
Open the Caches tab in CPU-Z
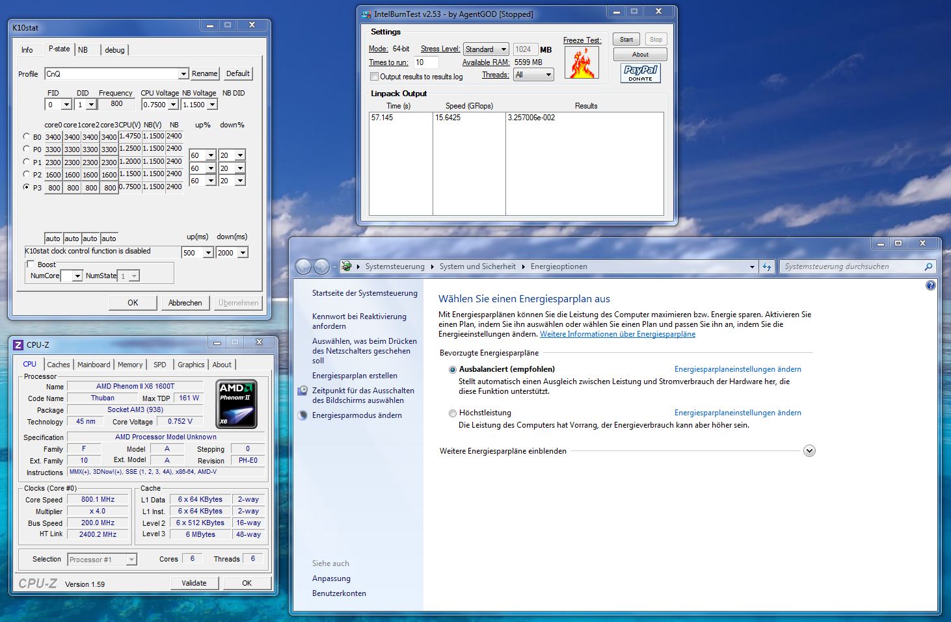59,365
